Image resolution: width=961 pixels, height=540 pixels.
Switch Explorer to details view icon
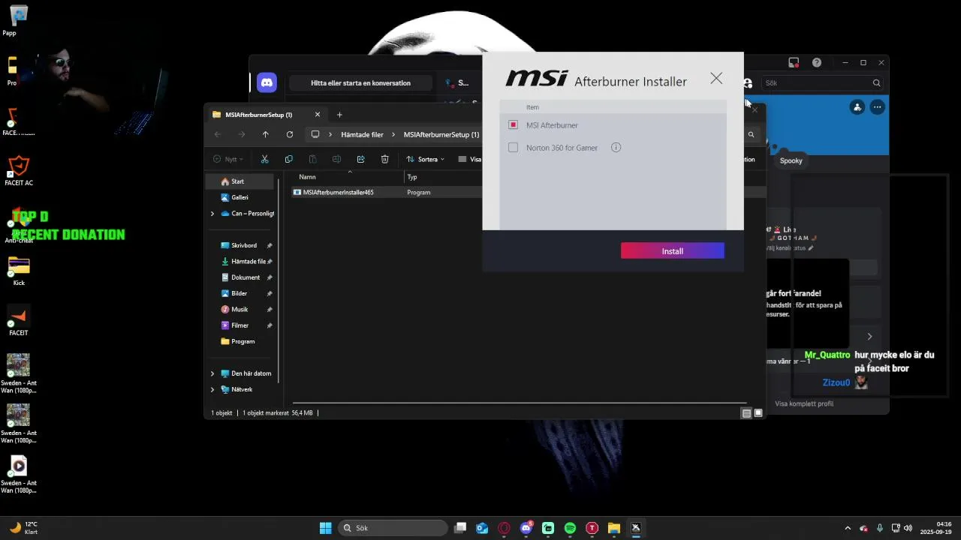pos(746,413)
